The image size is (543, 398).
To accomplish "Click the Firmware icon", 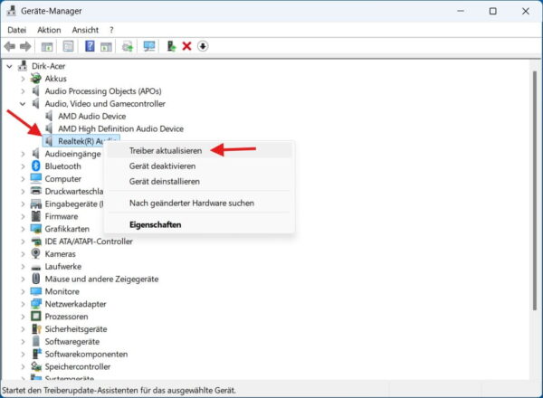I will pyautogui.click(x=35, y=216).
